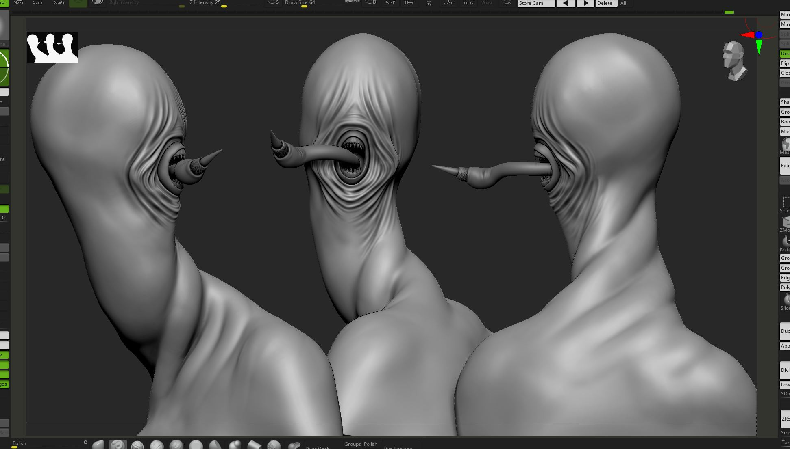Toggle the Floor grid button
This screenshot has width=790, height=449.
(x=409, y=2)
